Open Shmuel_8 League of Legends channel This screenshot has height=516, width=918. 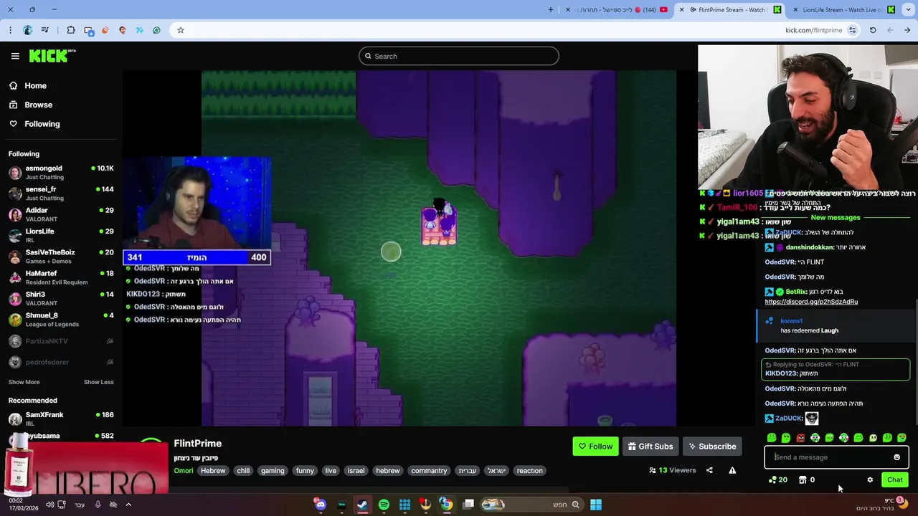pyautogui.click(x=61, y=319)
